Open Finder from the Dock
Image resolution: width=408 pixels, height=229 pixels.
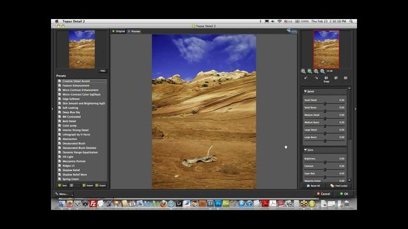pyautogui.click(x=62, y=204)
